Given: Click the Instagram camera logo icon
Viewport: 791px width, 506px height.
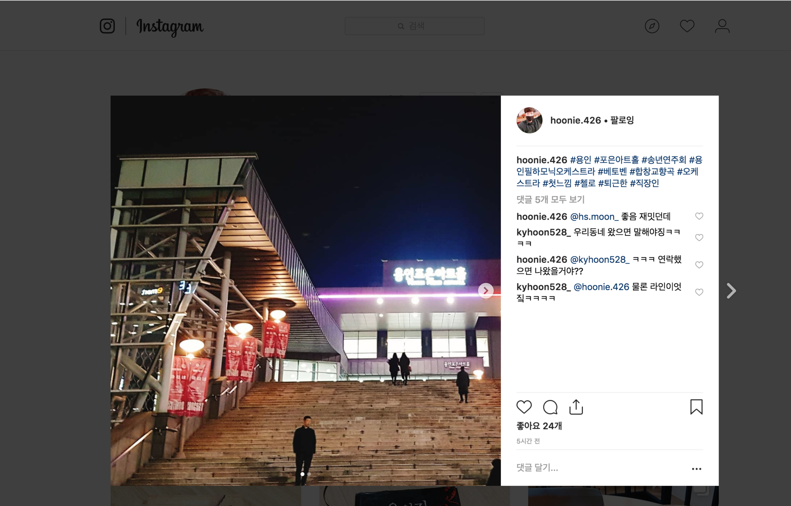Looking at the screenshot, I should point(107,26).
